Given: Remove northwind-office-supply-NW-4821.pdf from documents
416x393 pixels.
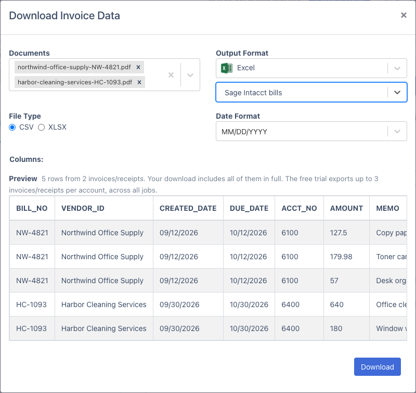Looking at the screenshot, I should coord(138,67).
